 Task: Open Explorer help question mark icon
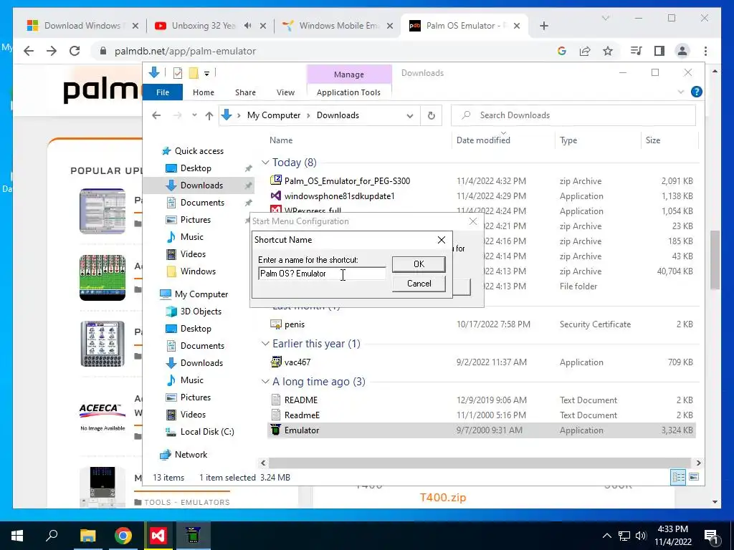pos(696,92)
